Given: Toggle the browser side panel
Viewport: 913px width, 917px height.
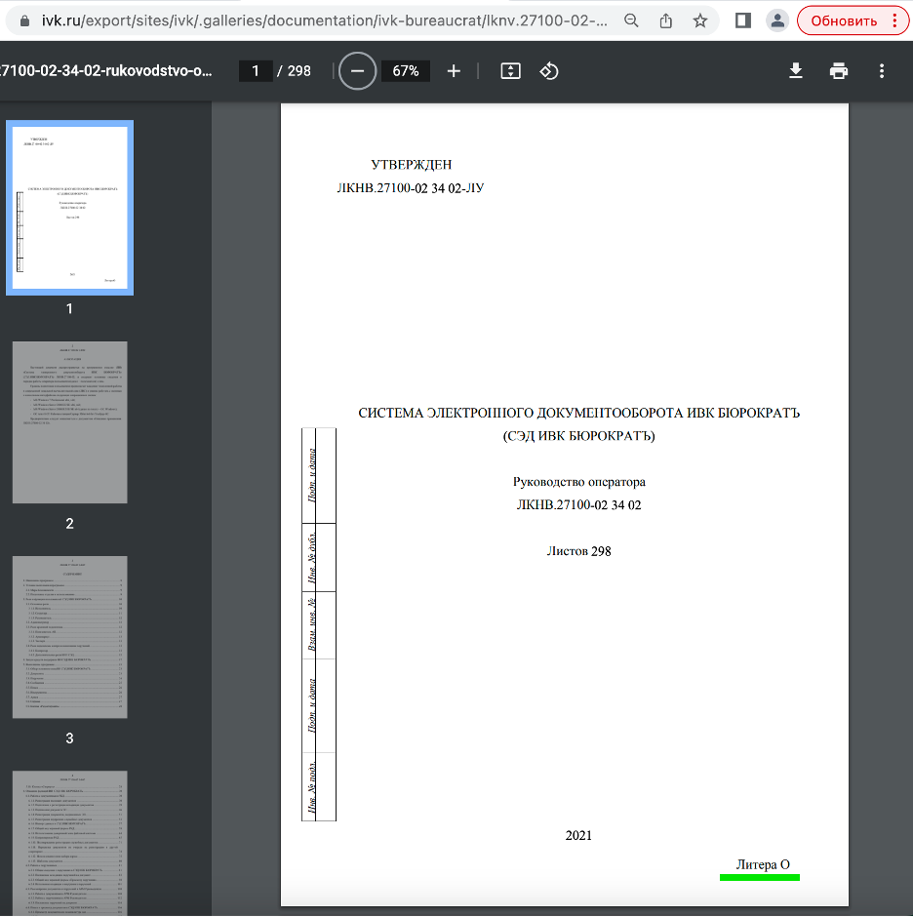Looking at the screenshot, I should [742, 20].
